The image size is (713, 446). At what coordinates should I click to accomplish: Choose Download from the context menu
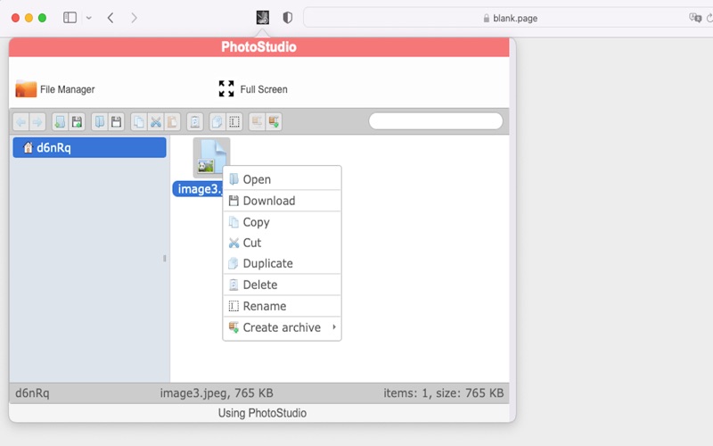pos(282,201)
